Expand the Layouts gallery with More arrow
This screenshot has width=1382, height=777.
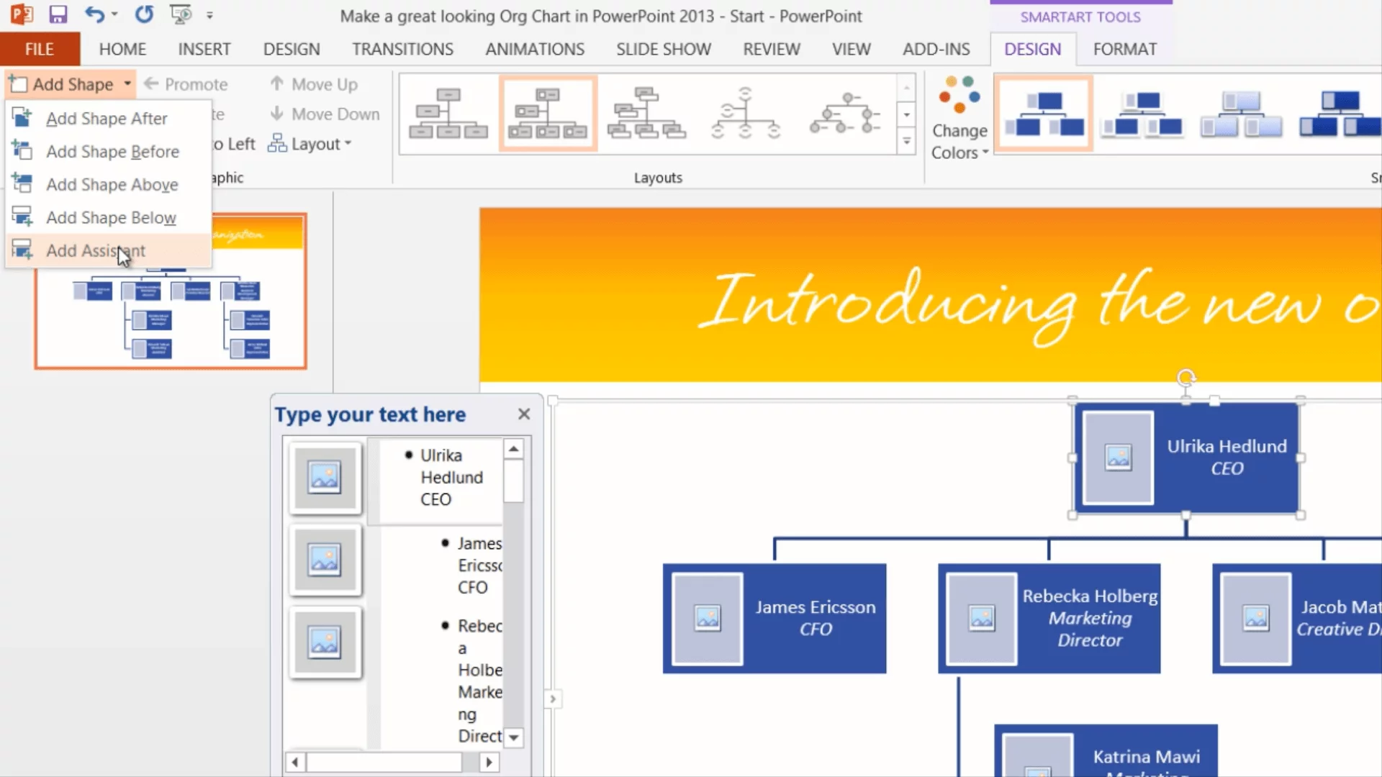[x=906, y=141]
